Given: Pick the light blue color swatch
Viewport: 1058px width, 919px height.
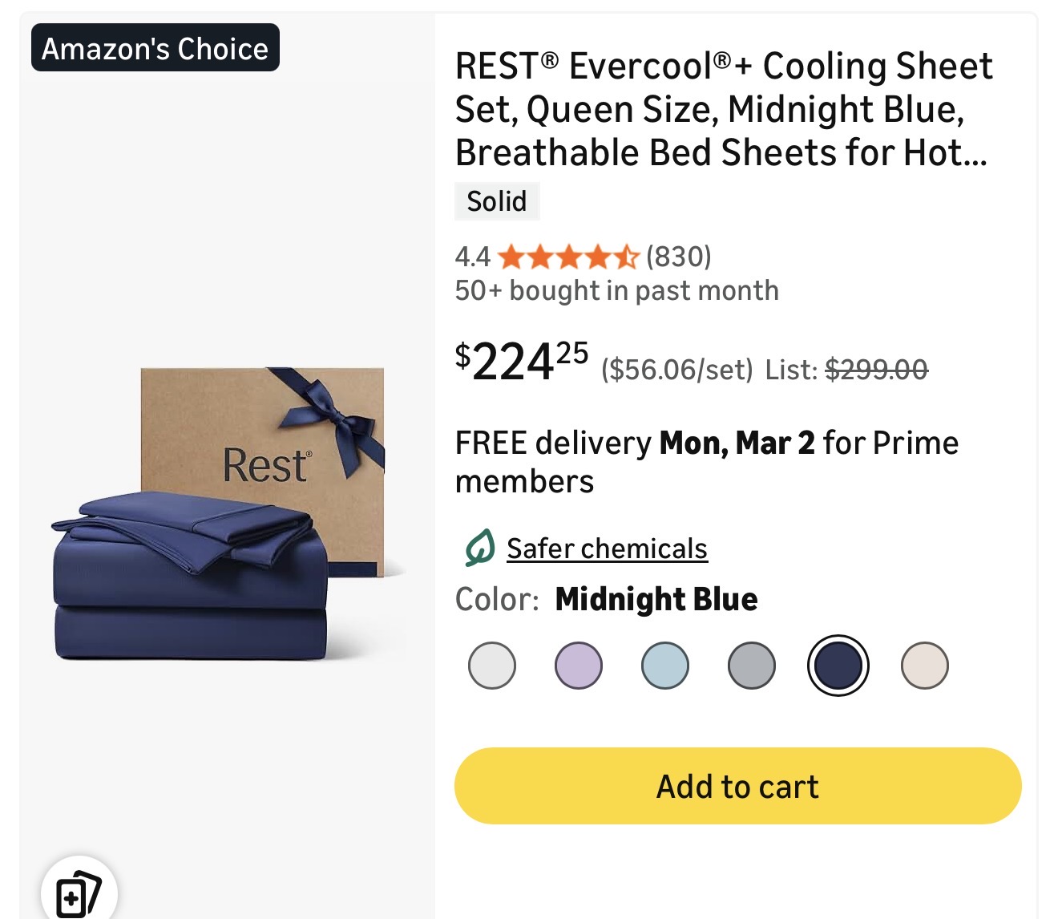Looking at the screenshot, I should click(665, 666).
